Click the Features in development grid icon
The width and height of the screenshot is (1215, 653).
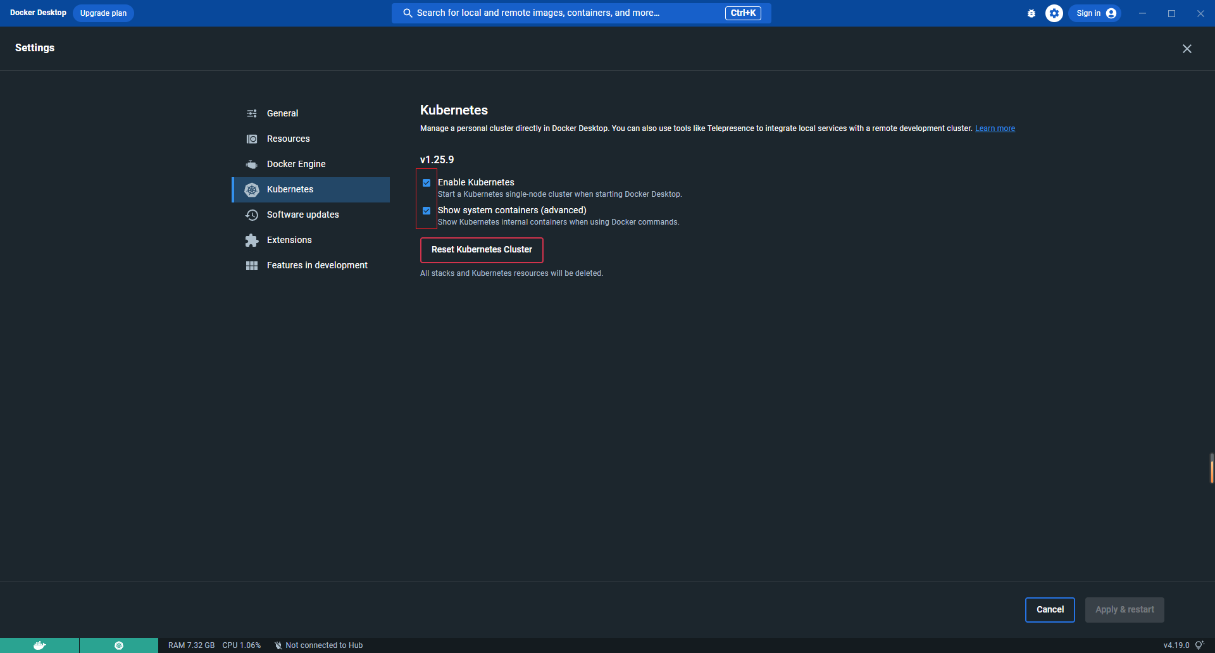click(252, 266)
